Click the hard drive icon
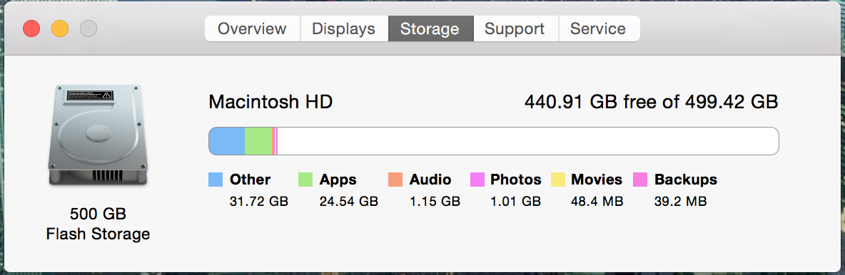845x275 pixels. pos(98,136)
